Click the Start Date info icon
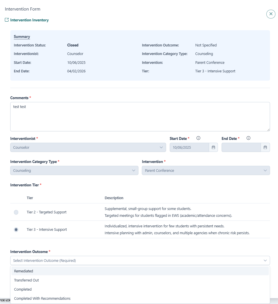278x304 pixels. coord(198,138)
